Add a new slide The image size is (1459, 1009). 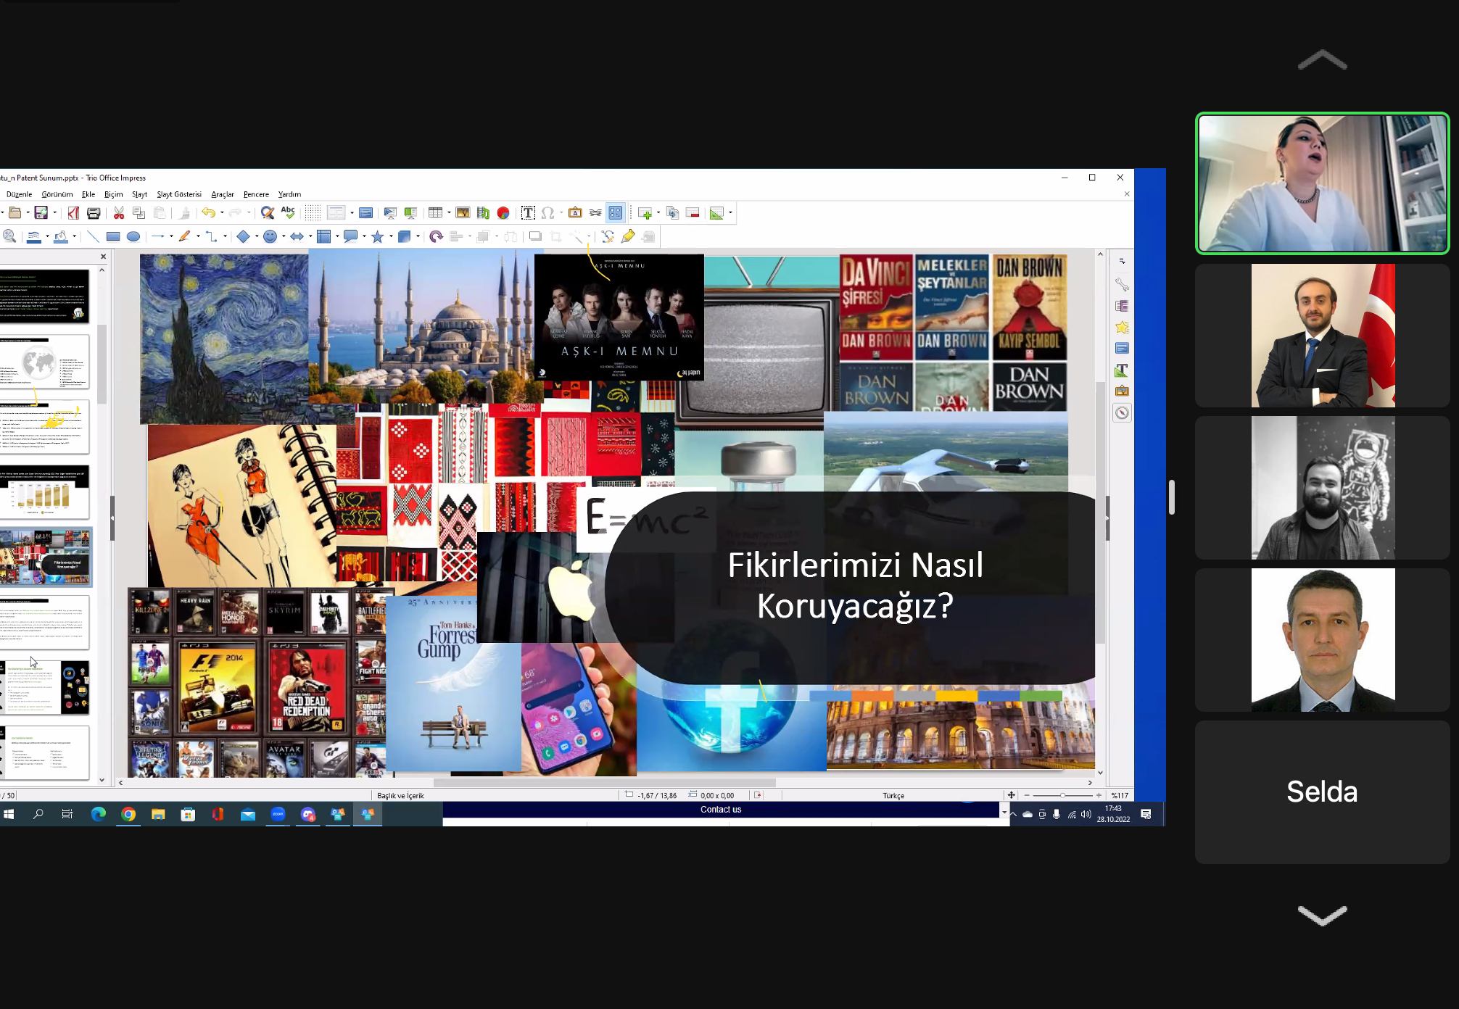pos(645,213)
